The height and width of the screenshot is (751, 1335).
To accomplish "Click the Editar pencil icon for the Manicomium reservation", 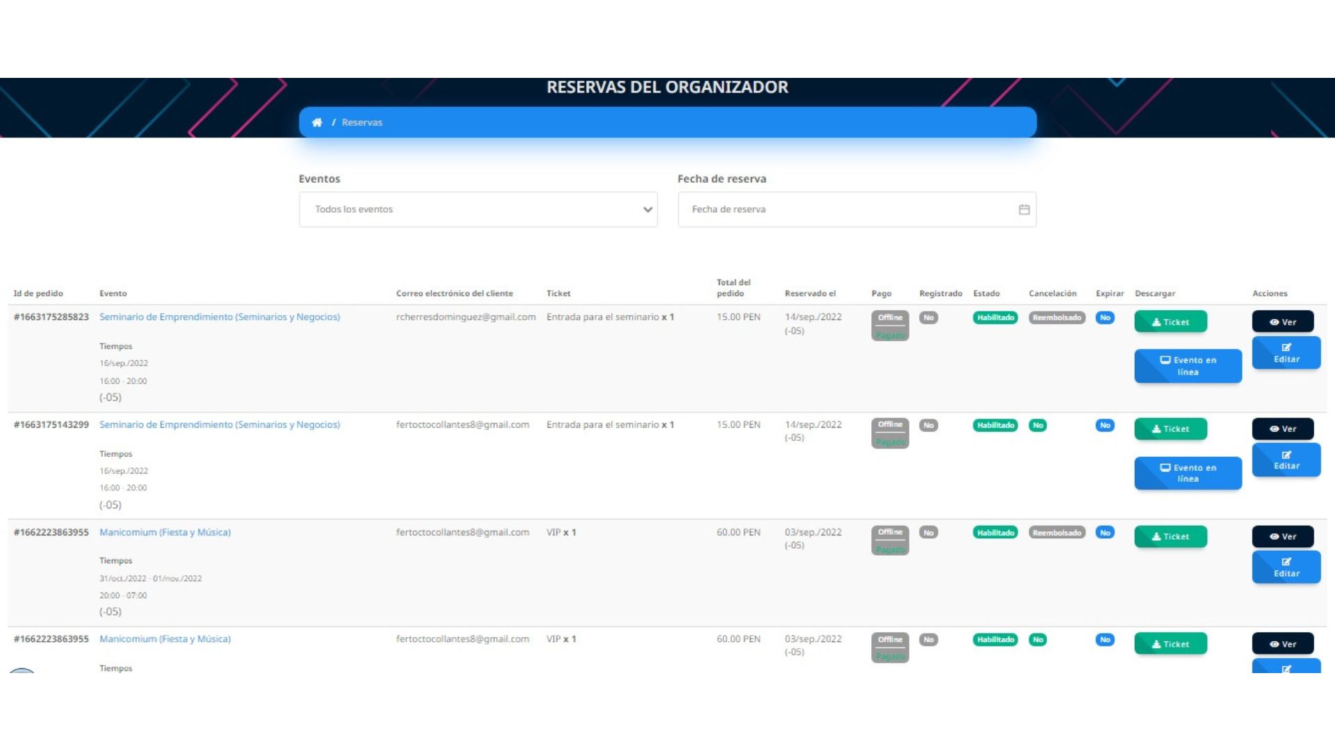I will (x=1286, y=562).
